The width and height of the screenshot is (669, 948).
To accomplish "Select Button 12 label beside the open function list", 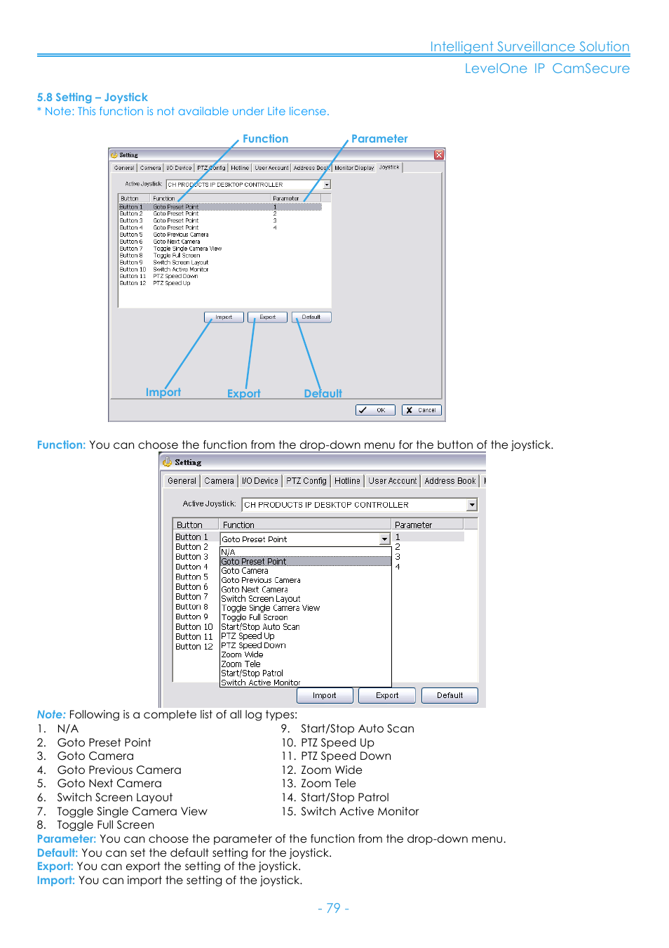I will coord(194,647).
